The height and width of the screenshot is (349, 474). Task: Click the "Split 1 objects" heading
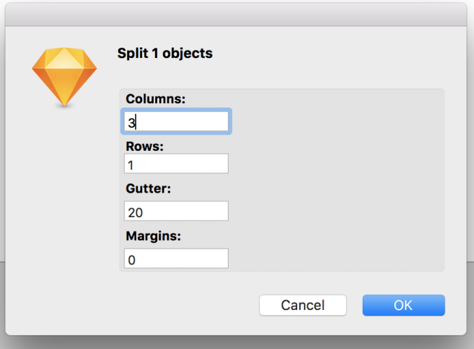(165, 54)
